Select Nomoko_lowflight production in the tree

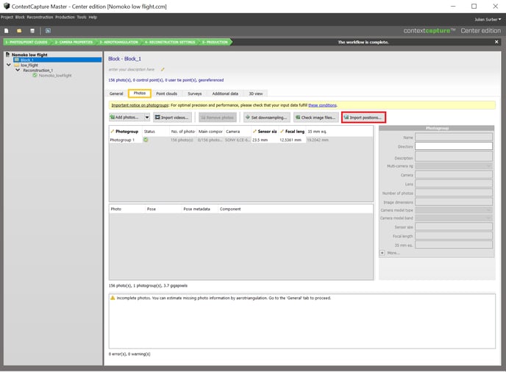55,75
